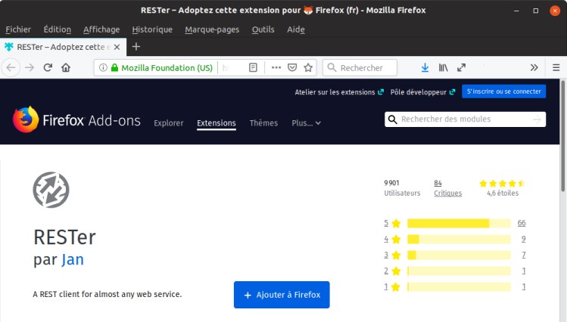567x322 pixels.
Task: Open page actions three-dot menu
Action: [276, 67]
